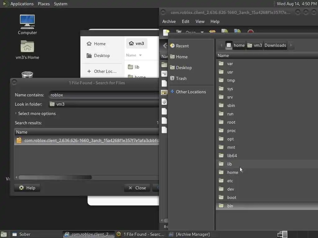This screenshot has width=318, height=238.
Task: Open Other Locations in dark sidebar
Action: click(x=191, y=92)
